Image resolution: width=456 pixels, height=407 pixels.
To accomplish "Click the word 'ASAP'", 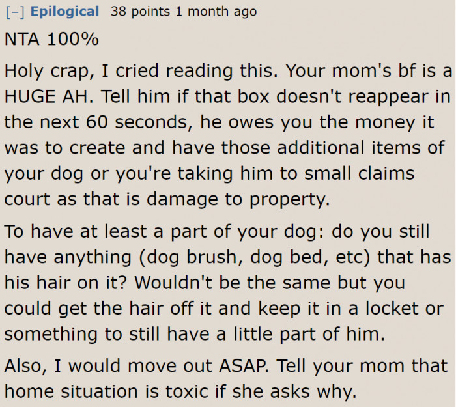I will tap(248, 365).
